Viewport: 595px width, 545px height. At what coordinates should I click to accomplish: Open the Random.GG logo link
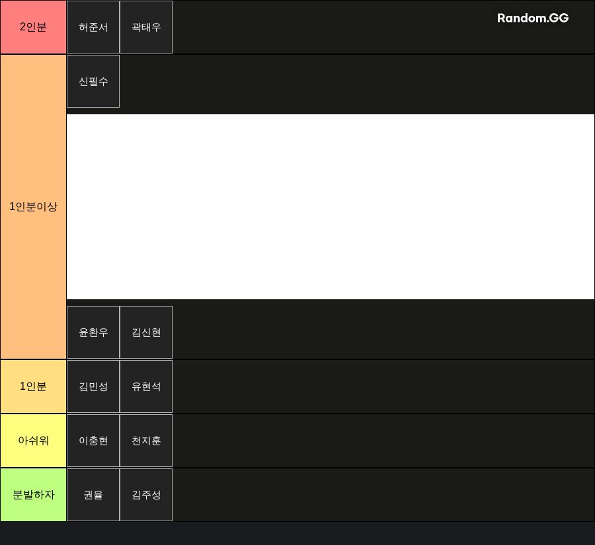pos(533,18)
